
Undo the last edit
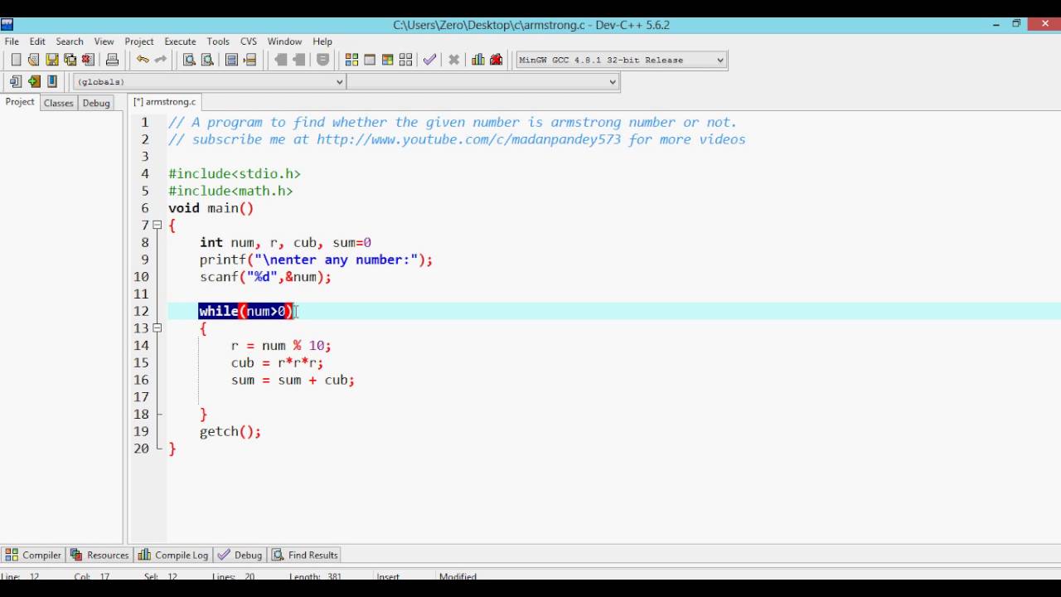tap(143, 60)
